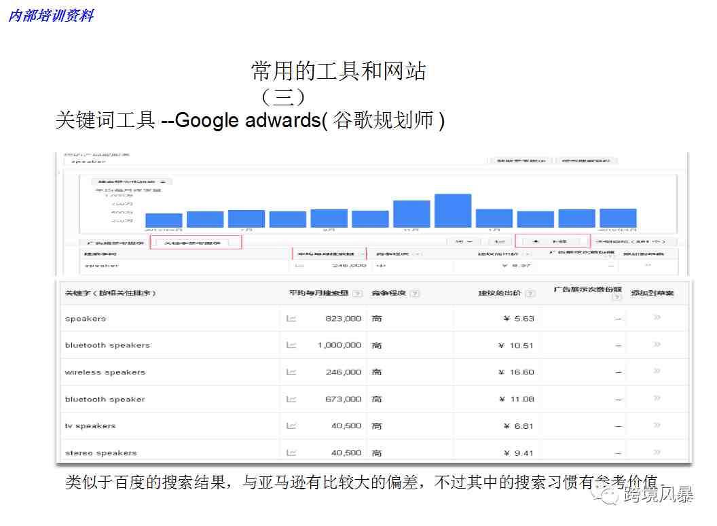717x526 pixels.
Task: Add top speaker row to plan
Action: click(x=648, y=265)
